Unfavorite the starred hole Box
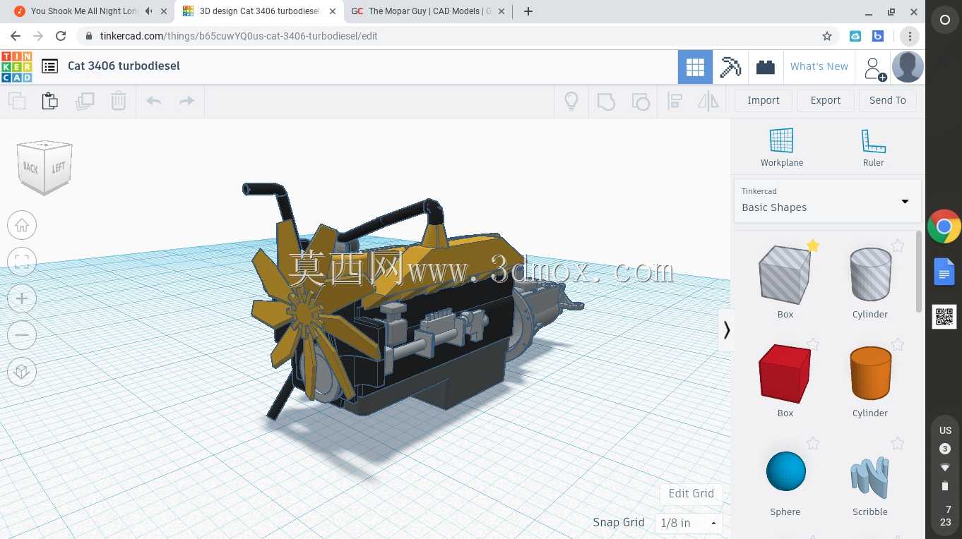The width and height of the screenshot is (962, 539). pos(813,246)
